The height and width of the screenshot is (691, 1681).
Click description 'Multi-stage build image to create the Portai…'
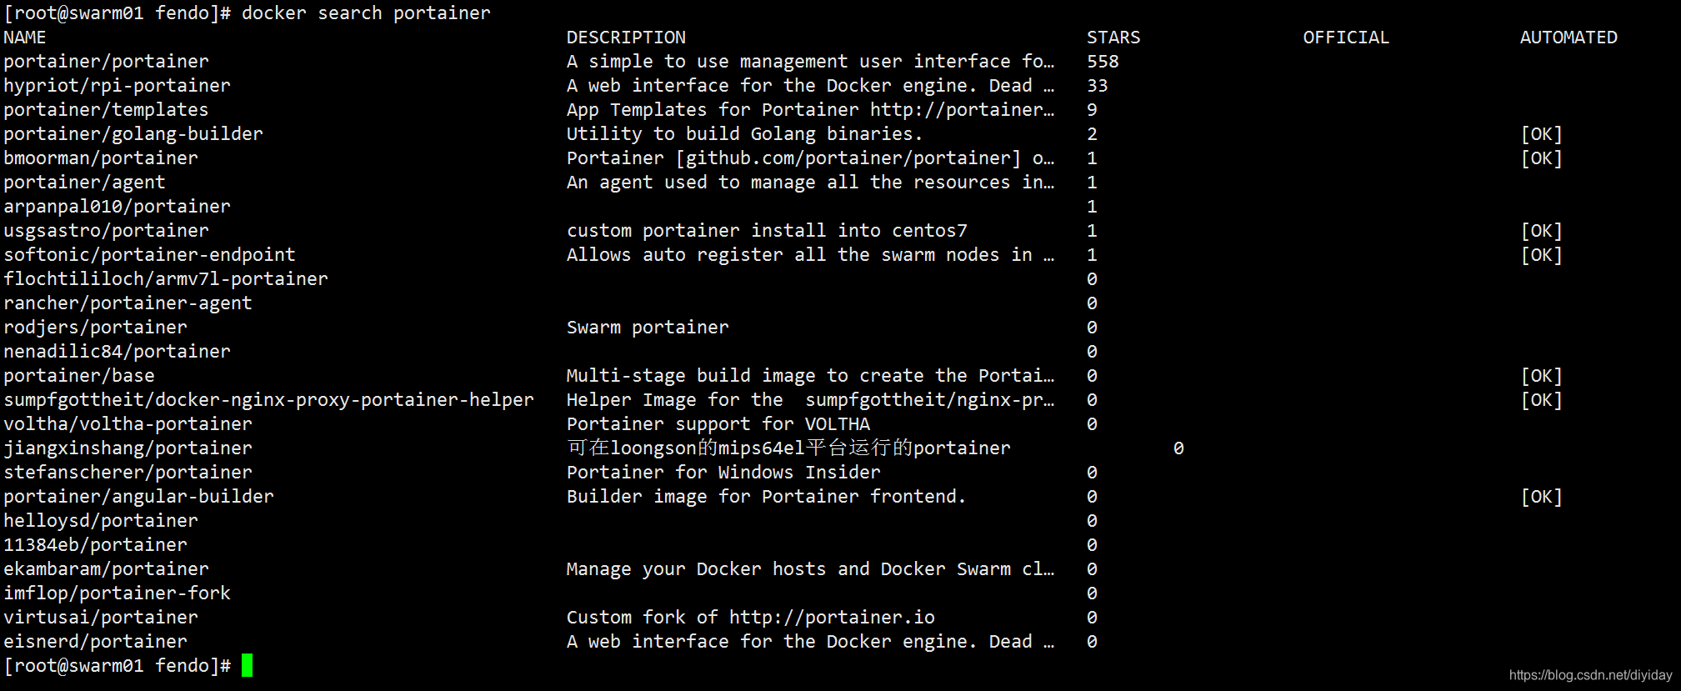tap(810, 376)
